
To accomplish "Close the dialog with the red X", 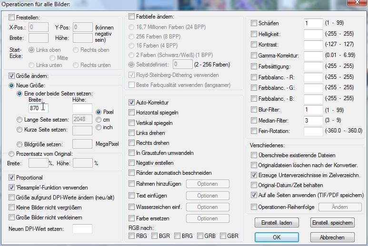I will [x=357, y=2].
